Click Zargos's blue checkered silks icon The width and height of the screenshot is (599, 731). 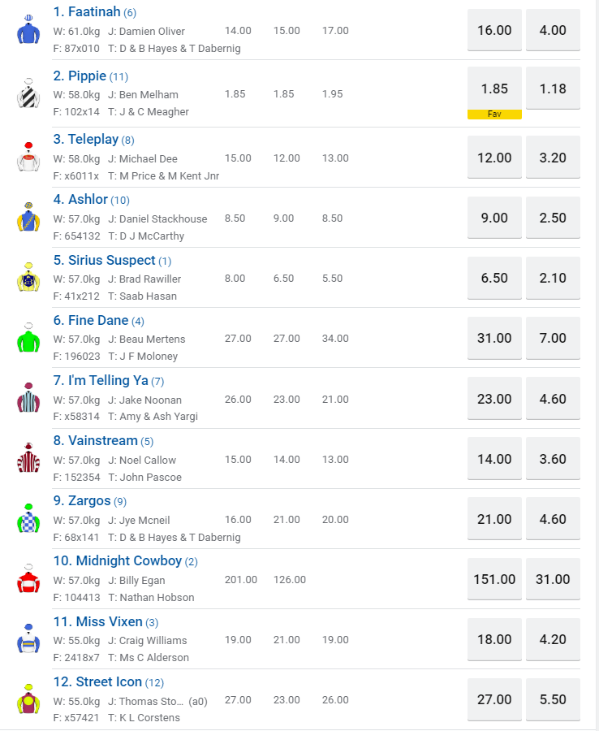28,519
